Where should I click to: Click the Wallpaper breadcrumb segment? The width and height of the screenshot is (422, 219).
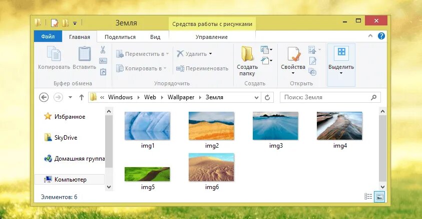pyautogui.click(x=181, y=97)
